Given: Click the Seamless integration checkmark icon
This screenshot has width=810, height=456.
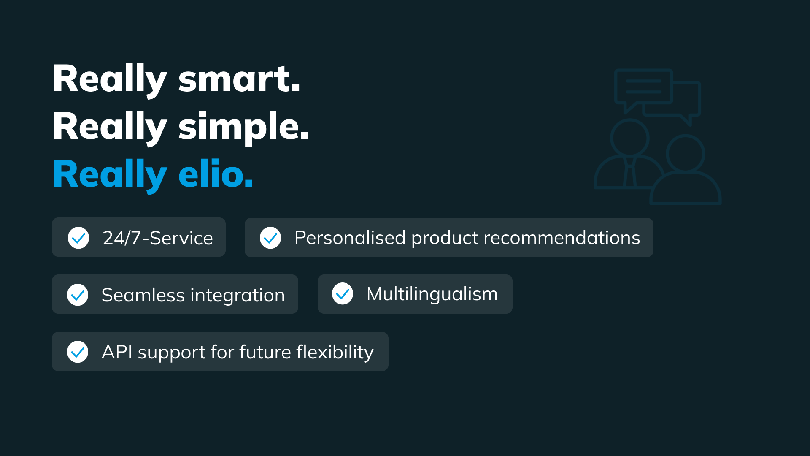Looking at the screenshot, I should point(78,295).
